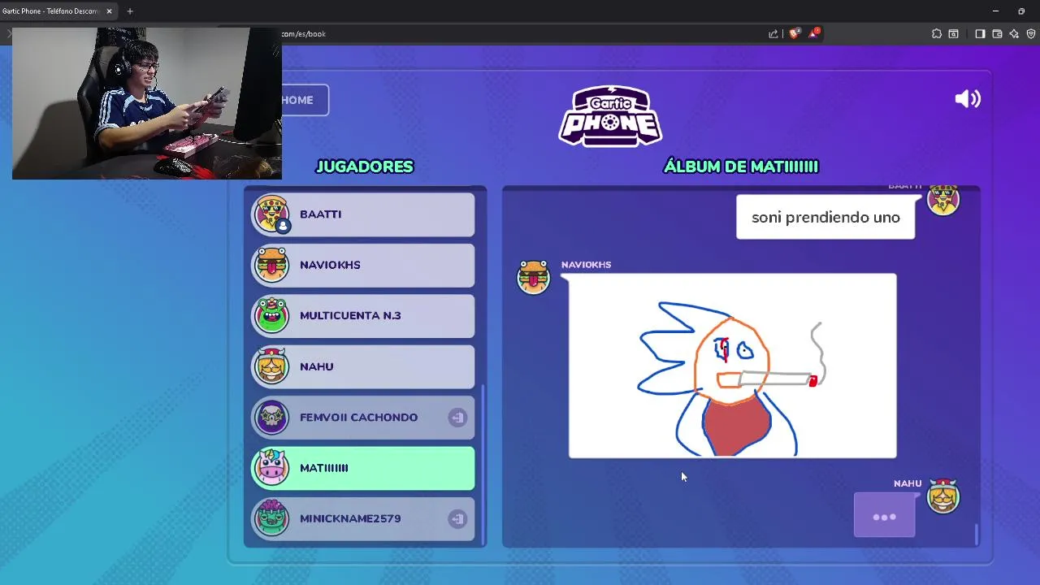Toggle the browser sidebar panel icon
This screenshot has height=585, width=1040.
(x=980, y=33)
